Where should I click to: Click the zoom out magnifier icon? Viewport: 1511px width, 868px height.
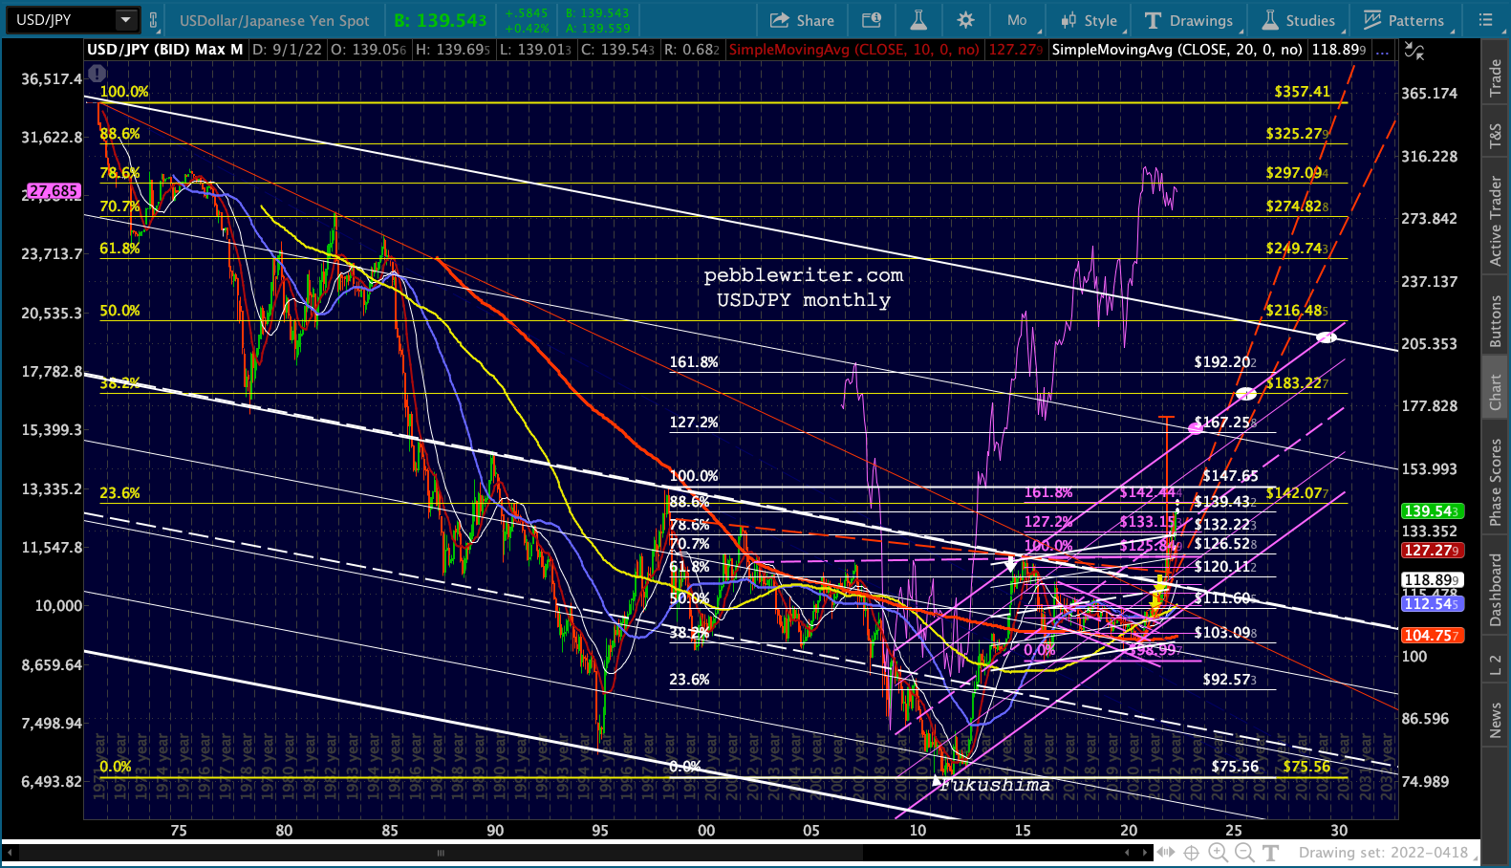1243,853
